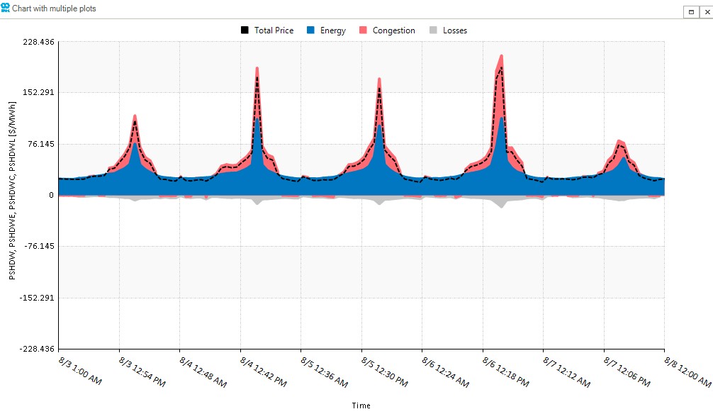The height and width of the screenshot is (414, 713).
Task: Click the Time x-axis title
Action: point(361,405)
